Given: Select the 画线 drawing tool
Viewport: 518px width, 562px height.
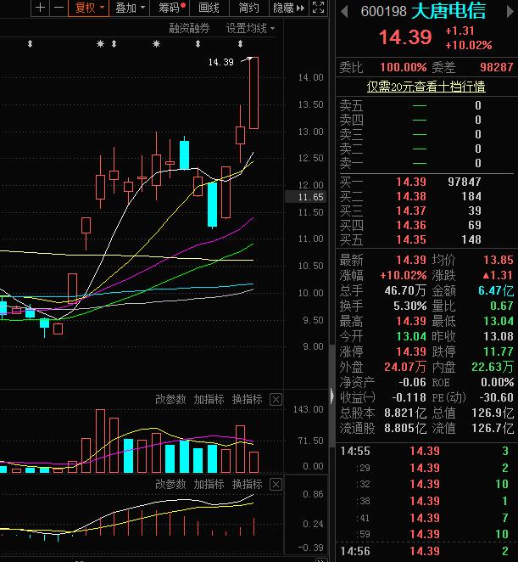Looking at the screenshot, I should (209, 8).
